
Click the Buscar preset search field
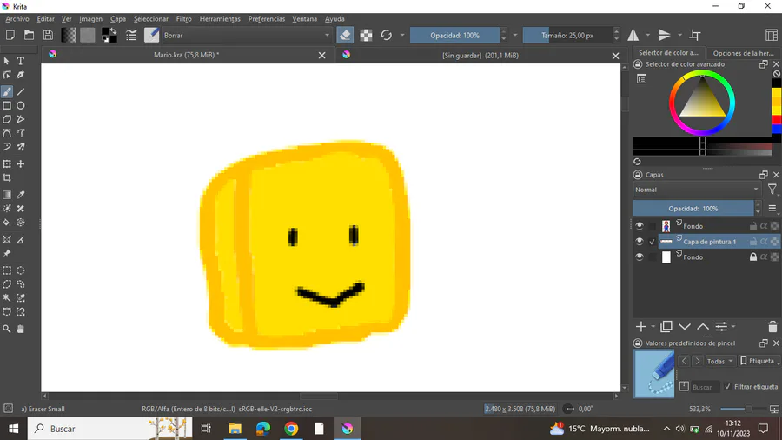(704, 387)
